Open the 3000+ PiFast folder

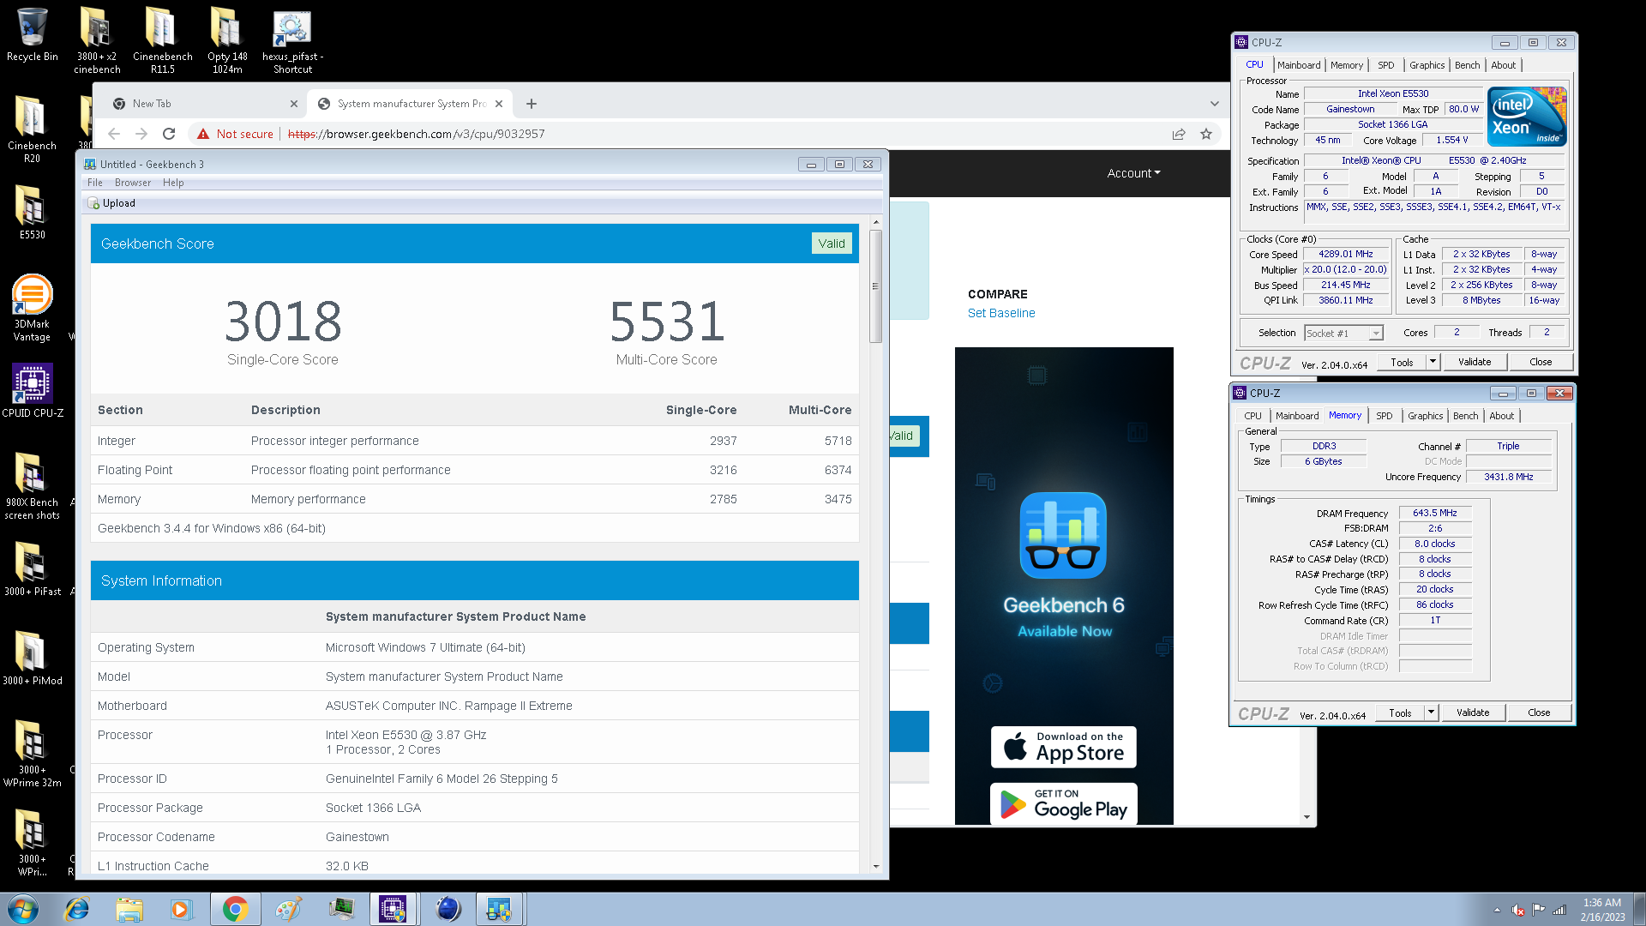32,568
